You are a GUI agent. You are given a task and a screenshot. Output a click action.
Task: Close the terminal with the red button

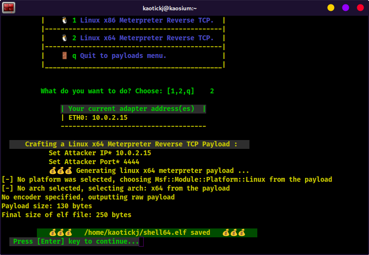point(360,8)
